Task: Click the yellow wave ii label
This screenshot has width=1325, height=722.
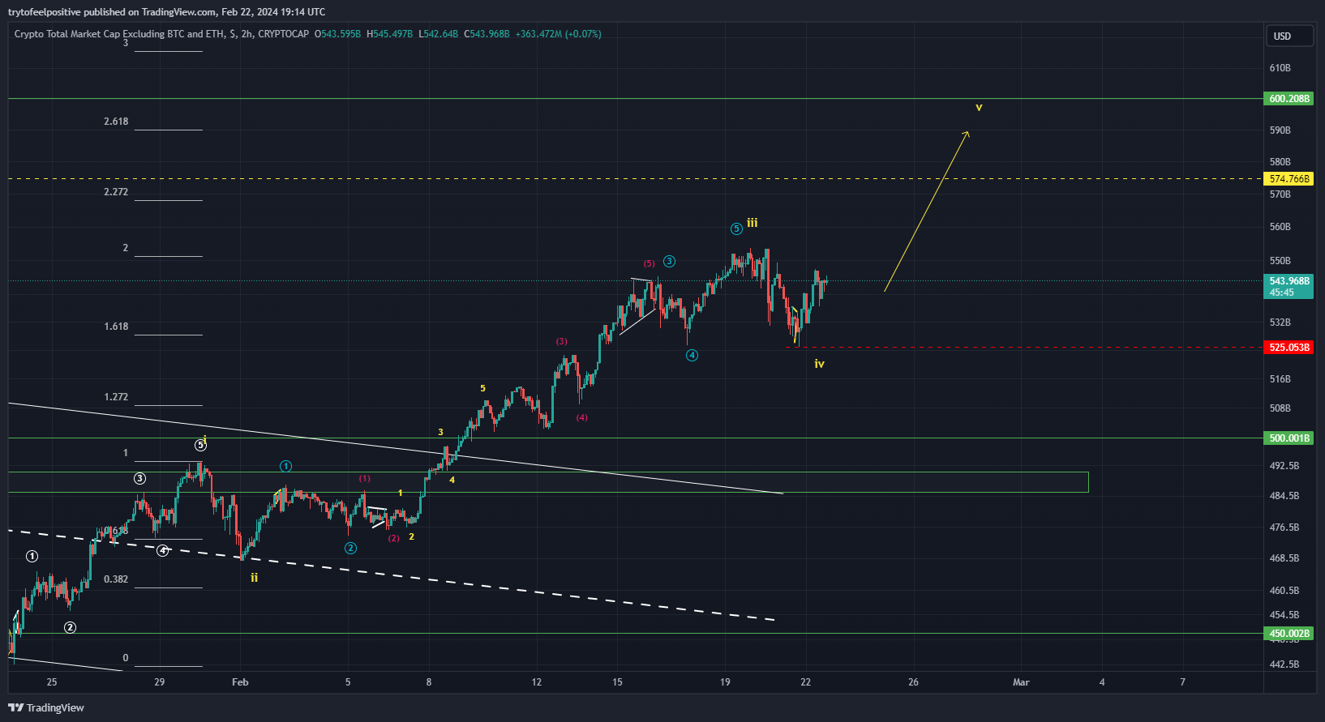Action: 255,578
